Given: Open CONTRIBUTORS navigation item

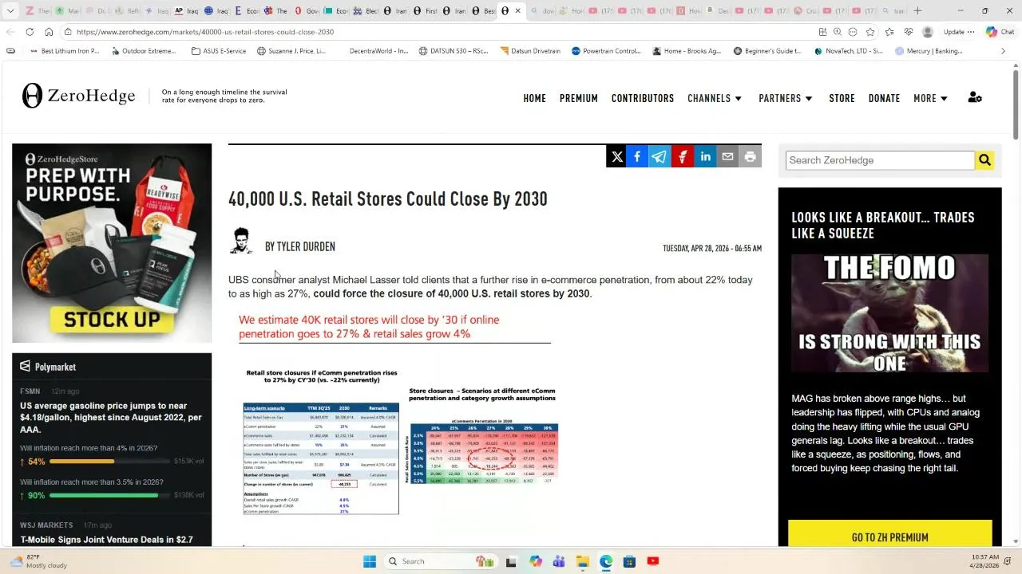Looking at the screenshot, I should click(643, 98).
